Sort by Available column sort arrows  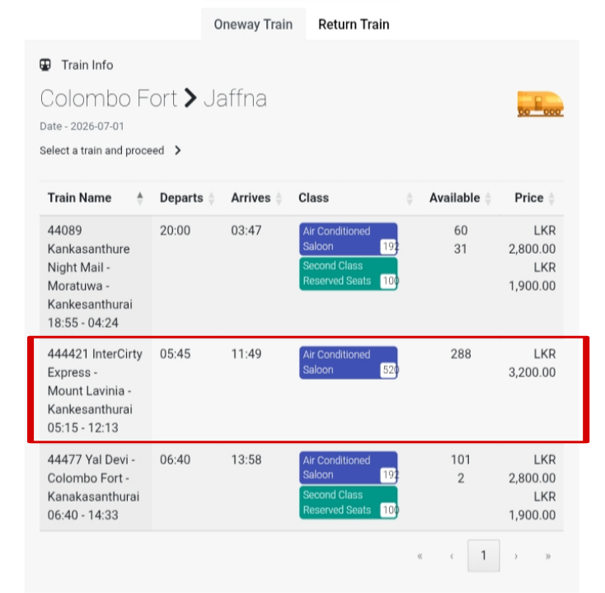(x=488, y=198)
